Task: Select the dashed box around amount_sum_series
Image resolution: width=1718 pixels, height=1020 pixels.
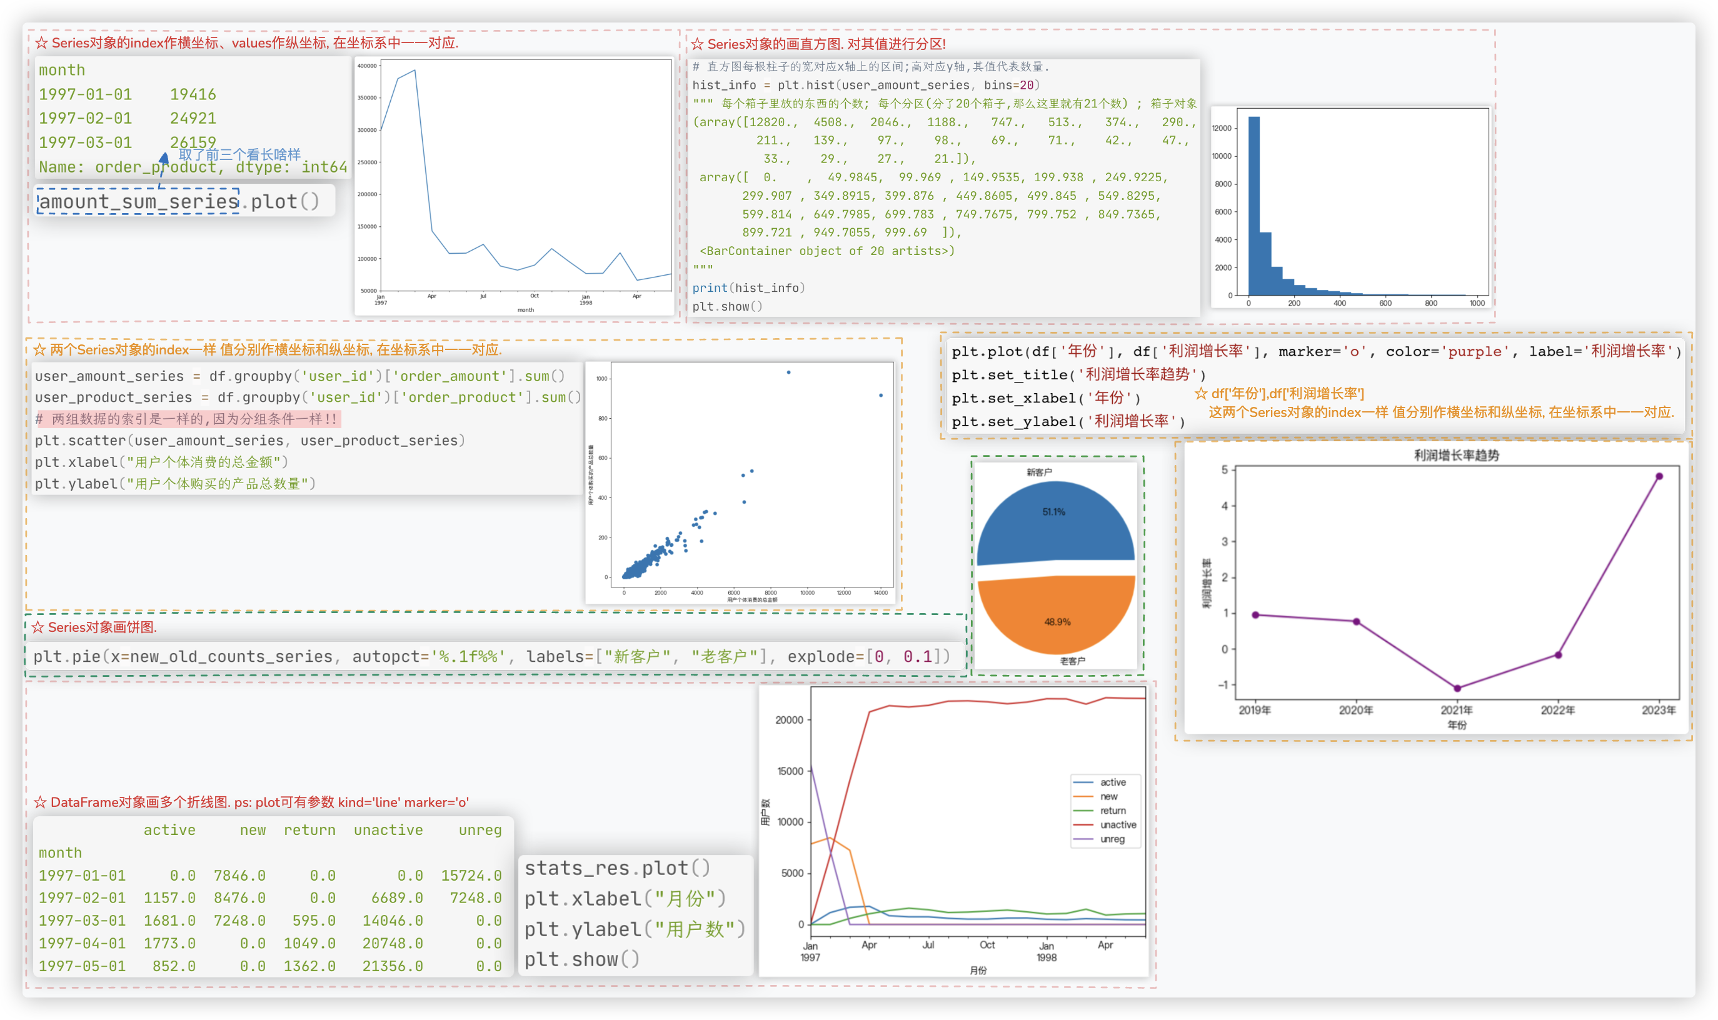Action: pos(138,201)
